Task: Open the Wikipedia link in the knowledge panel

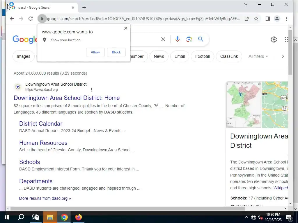Action: click(x=281, y=188)
